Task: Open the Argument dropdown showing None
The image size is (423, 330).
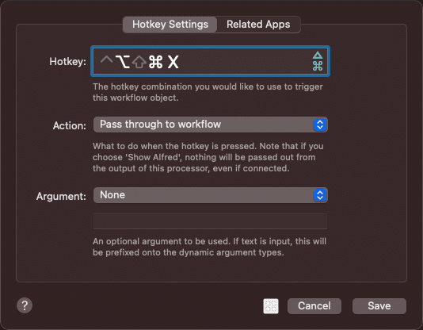Action: [211, 195]
